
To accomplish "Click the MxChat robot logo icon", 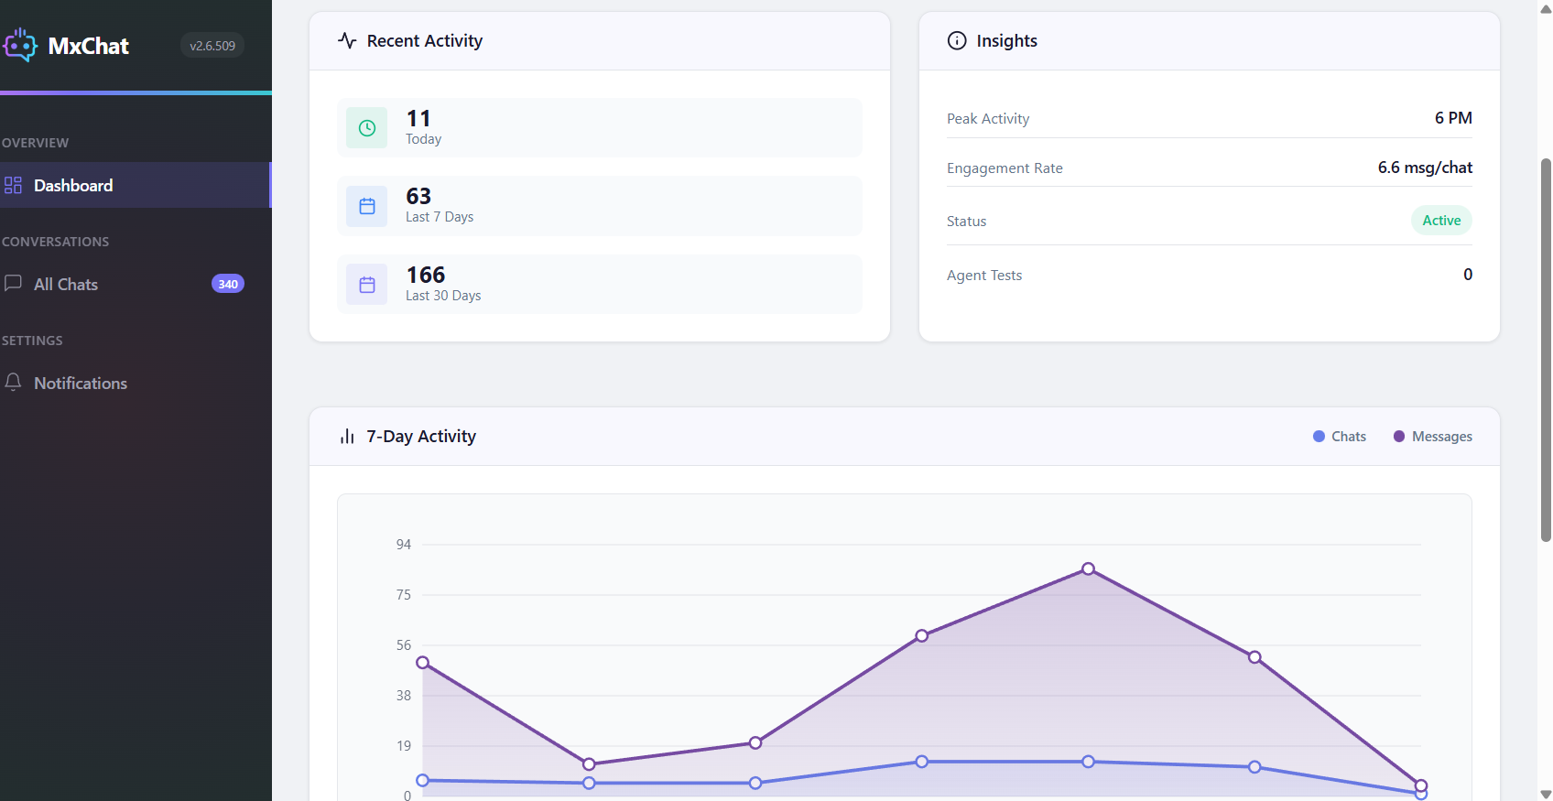I will [20, 45].
